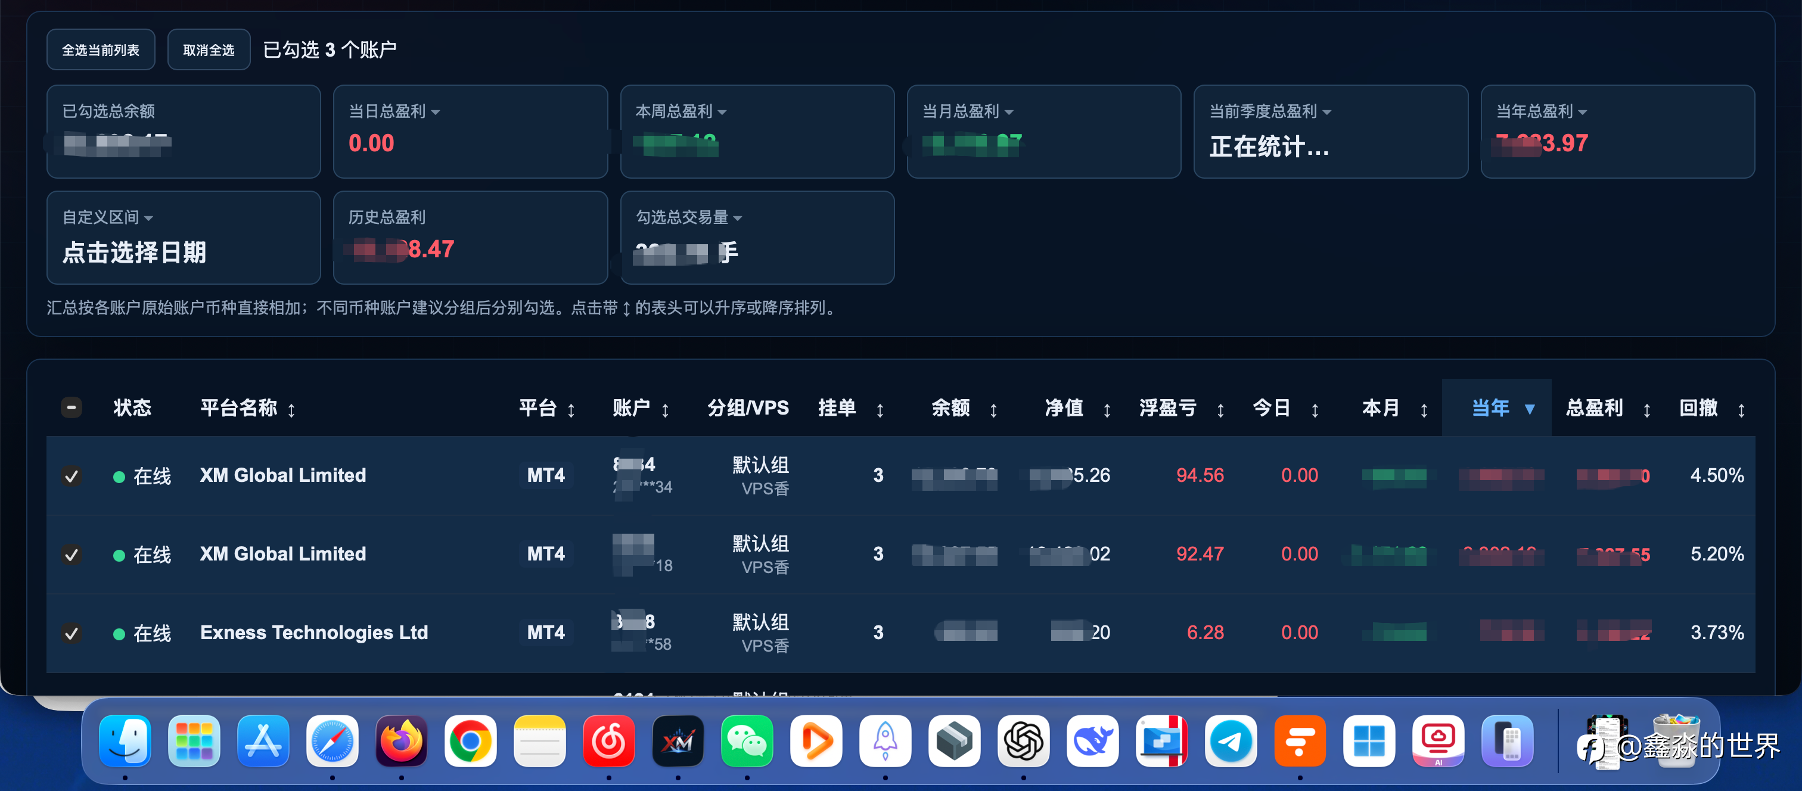Click floating P/L value 6.28
Viewport: 1802px width, 791px height.
(x=1206, y=633)
